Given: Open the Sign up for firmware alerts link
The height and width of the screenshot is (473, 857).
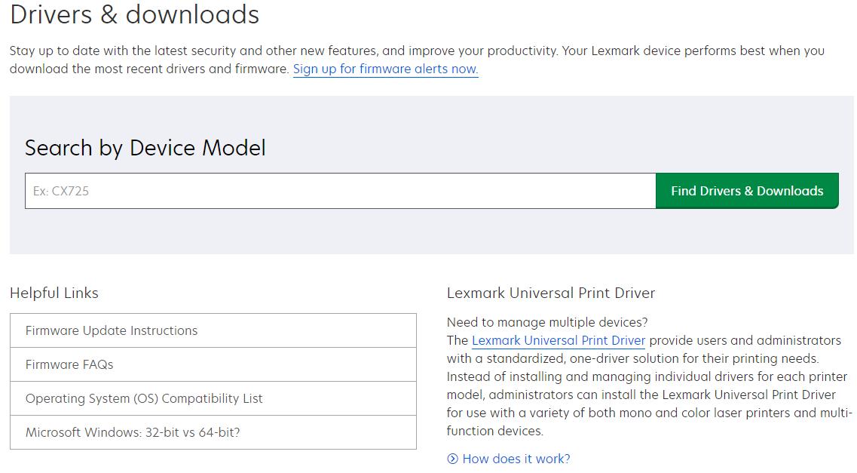Looking at the screenshot, I should 385,69.
